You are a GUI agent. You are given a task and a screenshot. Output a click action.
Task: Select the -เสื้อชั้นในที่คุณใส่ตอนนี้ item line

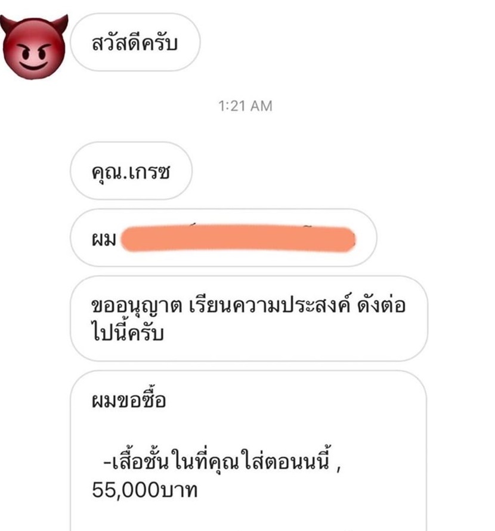click(216, 461)
